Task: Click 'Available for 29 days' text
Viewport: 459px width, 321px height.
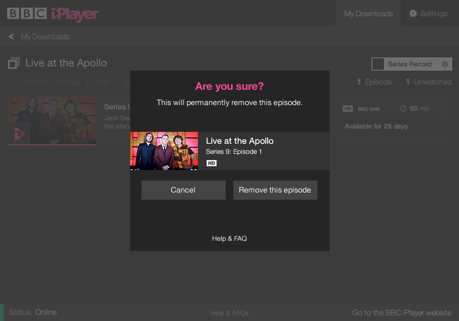Action: click(376, 126)
